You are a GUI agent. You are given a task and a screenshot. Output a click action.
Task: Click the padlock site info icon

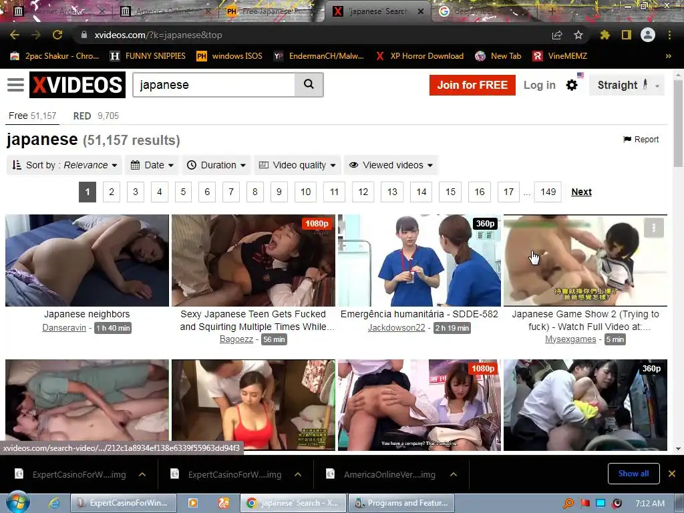84,35
